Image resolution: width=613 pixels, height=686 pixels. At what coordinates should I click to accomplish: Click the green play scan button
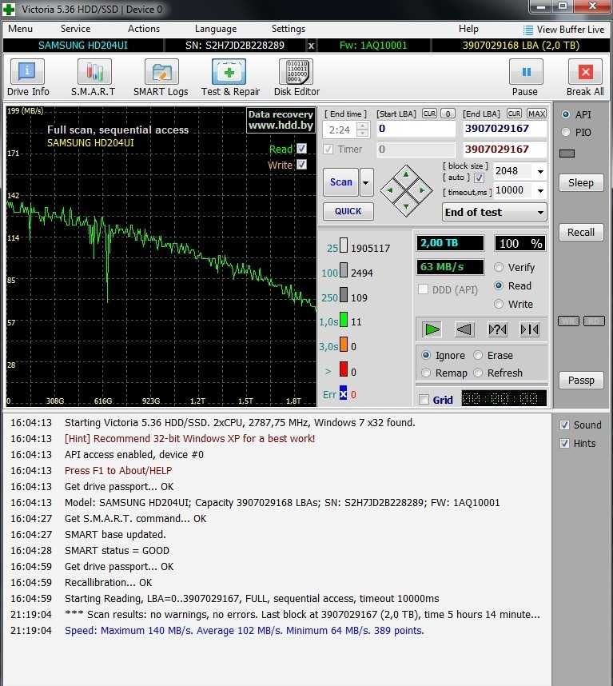coord(432,329)
